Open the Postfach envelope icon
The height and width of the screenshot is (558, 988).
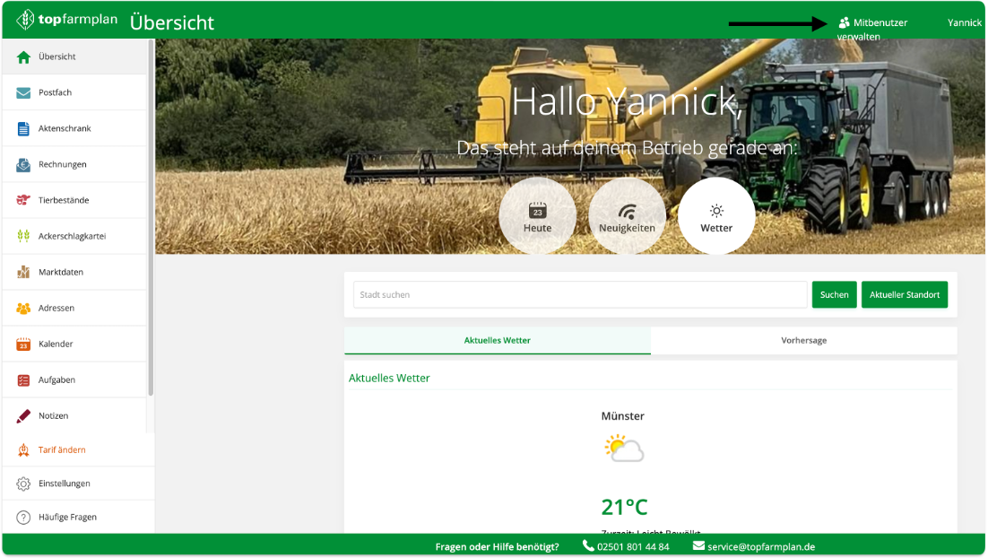(23, 92)
